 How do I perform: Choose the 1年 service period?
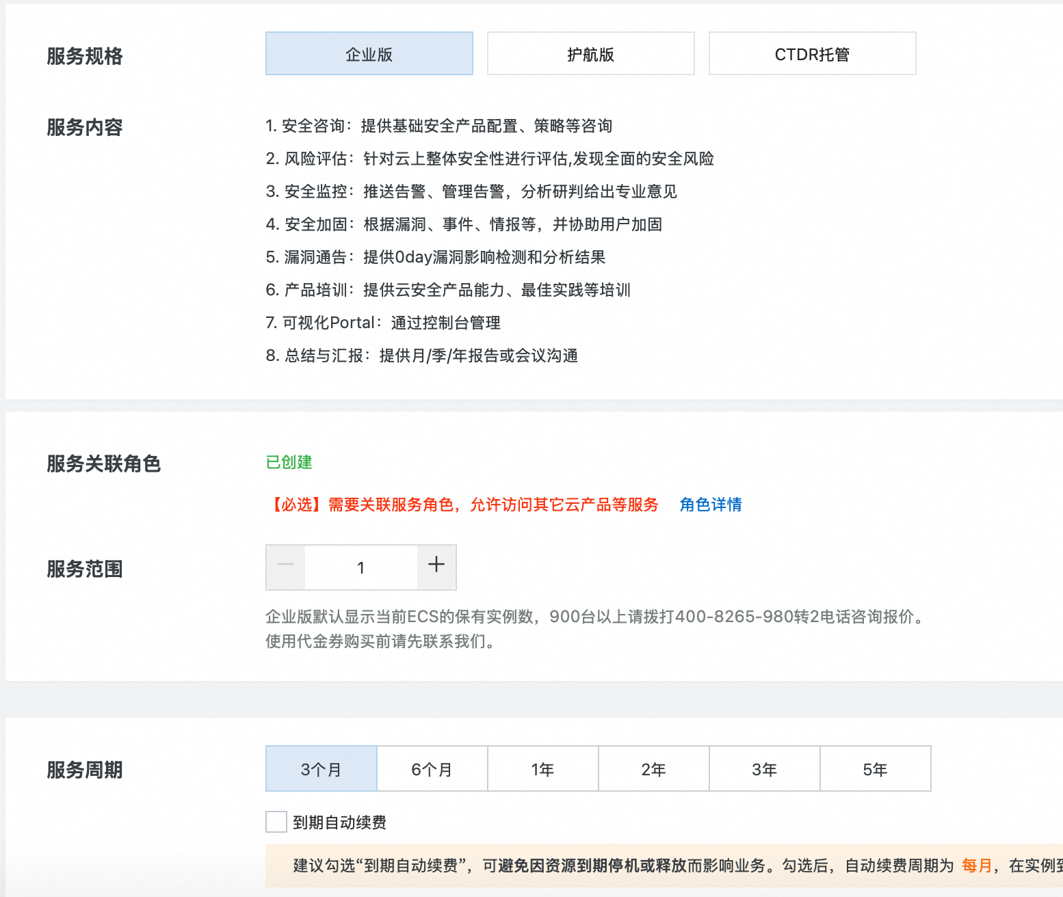[543, 768]
